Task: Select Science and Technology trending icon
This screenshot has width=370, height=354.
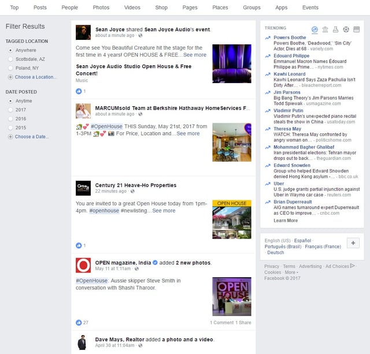Action: pyautogui.click(x=335, y=29)
